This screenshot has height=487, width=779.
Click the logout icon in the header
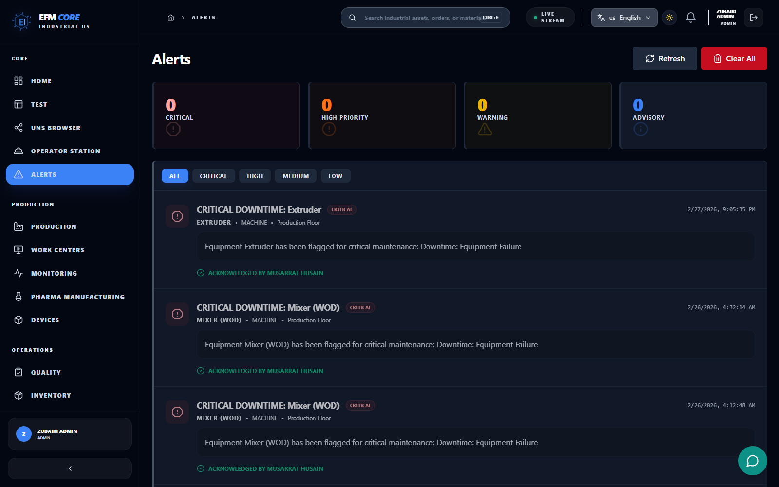pos(754,18)
